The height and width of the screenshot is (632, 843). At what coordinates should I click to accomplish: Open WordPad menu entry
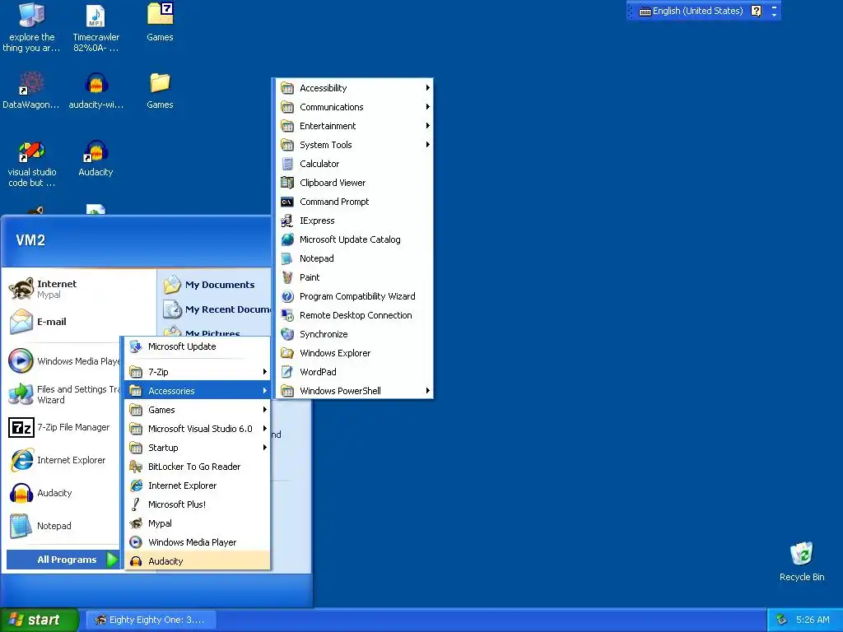click(x=354, y=372)
